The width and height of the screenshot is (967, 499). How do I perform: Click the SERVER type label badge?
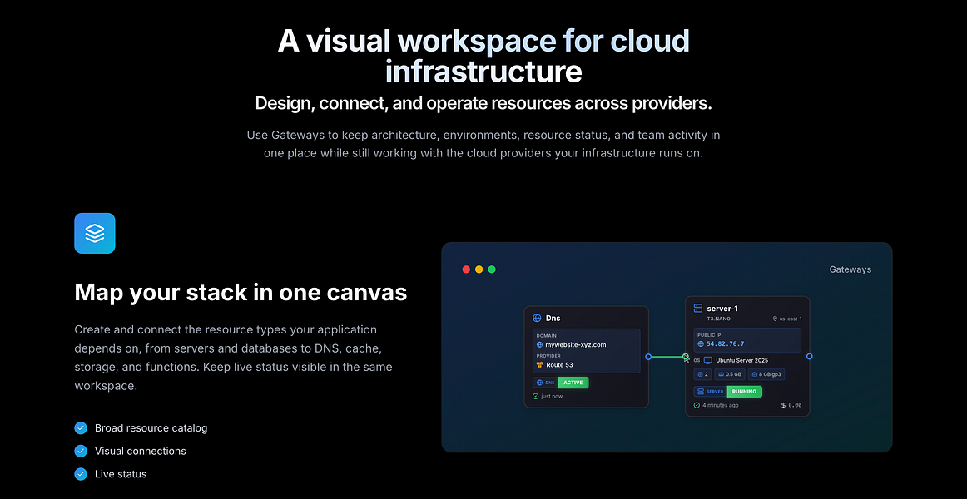[x=711, y=392]
